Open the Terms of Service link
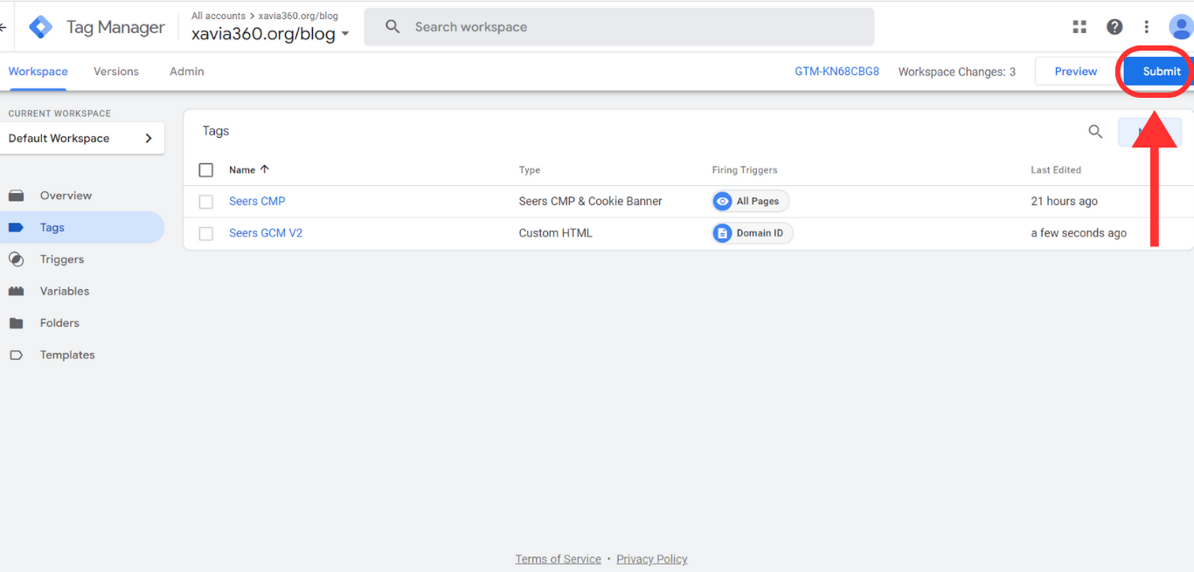The width and height of the screenshot is (1194, 572). click(558, 559)
